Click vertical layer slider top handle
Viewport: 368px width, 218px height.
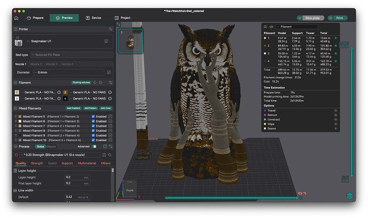point(351,48)
